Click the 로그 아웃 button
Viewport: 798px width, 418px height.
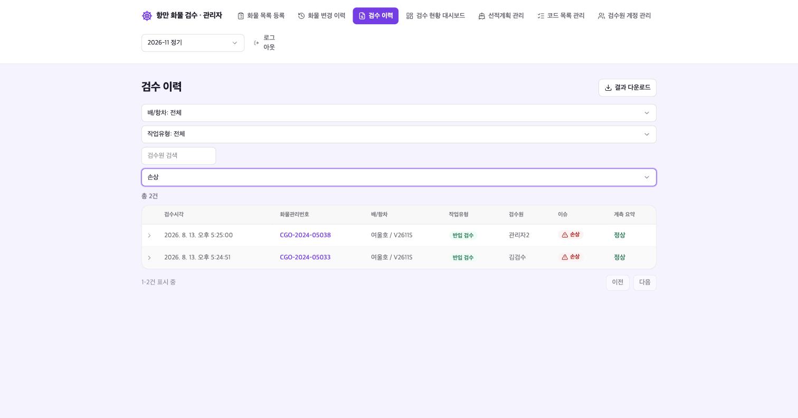click(x=264, y=43)
